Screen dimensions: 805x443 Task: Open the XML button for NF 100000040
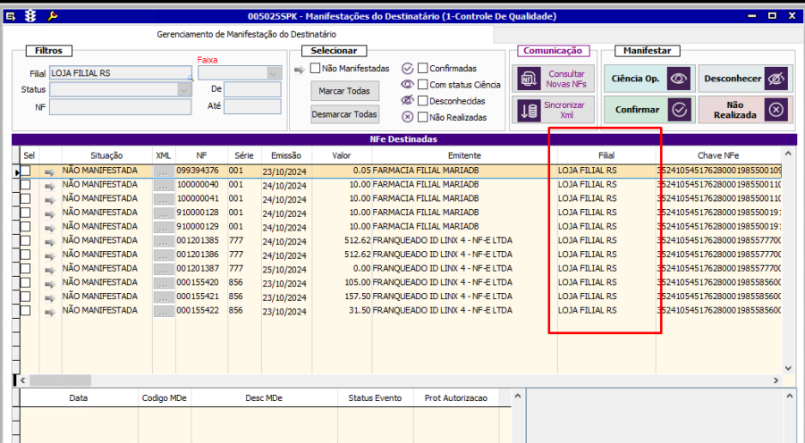[x=163, y=185]
